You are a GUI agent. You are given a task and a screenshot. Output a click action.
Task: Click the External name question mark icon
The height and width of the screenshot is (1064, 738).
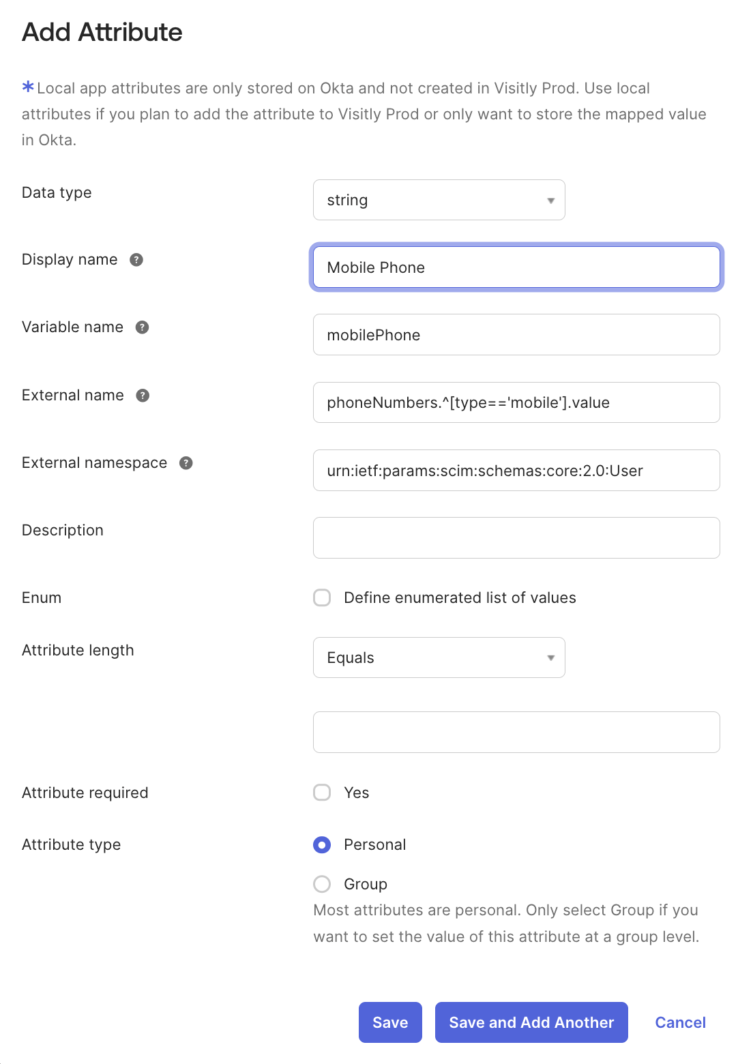[x=143, y=396]
